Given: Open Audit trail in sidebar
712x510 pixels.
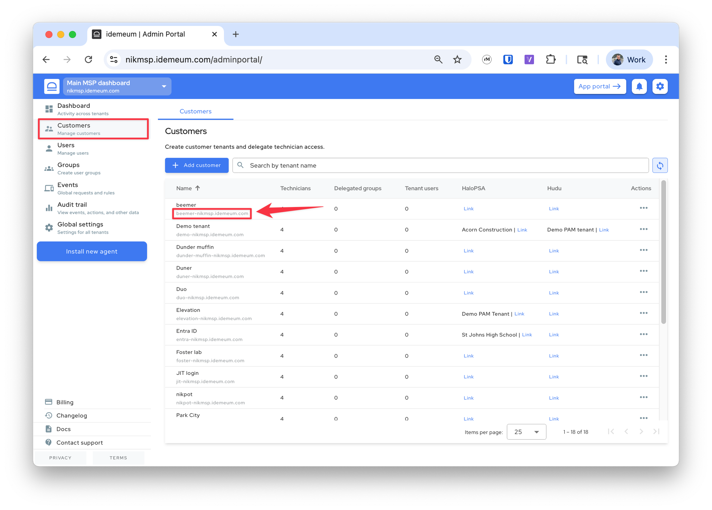Looking at the screenshot, I should (93, 208).
